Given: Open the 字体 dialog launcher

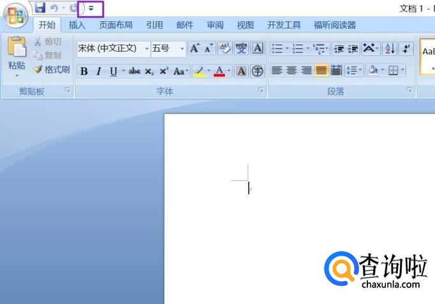Looking at the screenshot, I should pyautogui.click(x=260, y=90).
